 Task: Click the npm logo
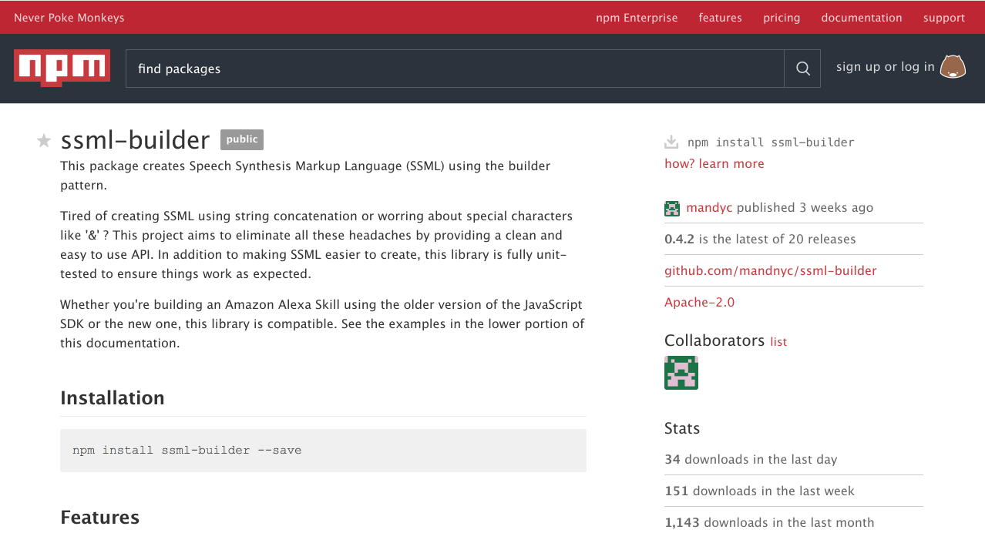[62, 68]
